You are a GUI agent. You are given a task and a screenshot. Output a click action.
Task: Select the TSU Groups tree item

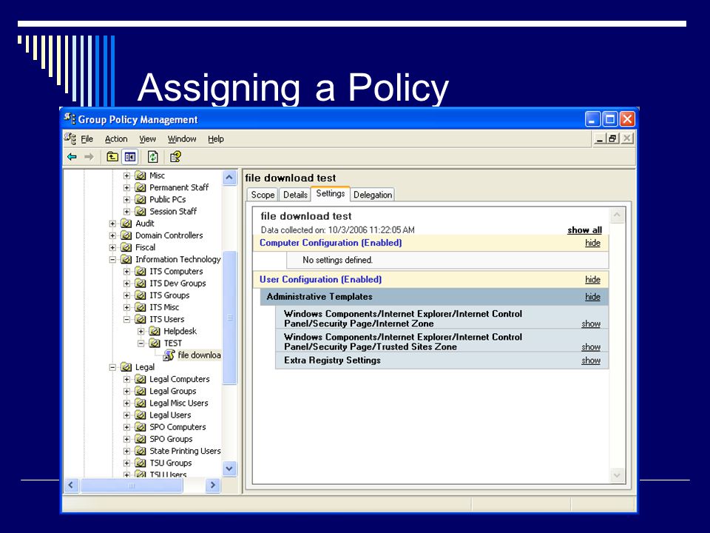click(x=171, y=463)
